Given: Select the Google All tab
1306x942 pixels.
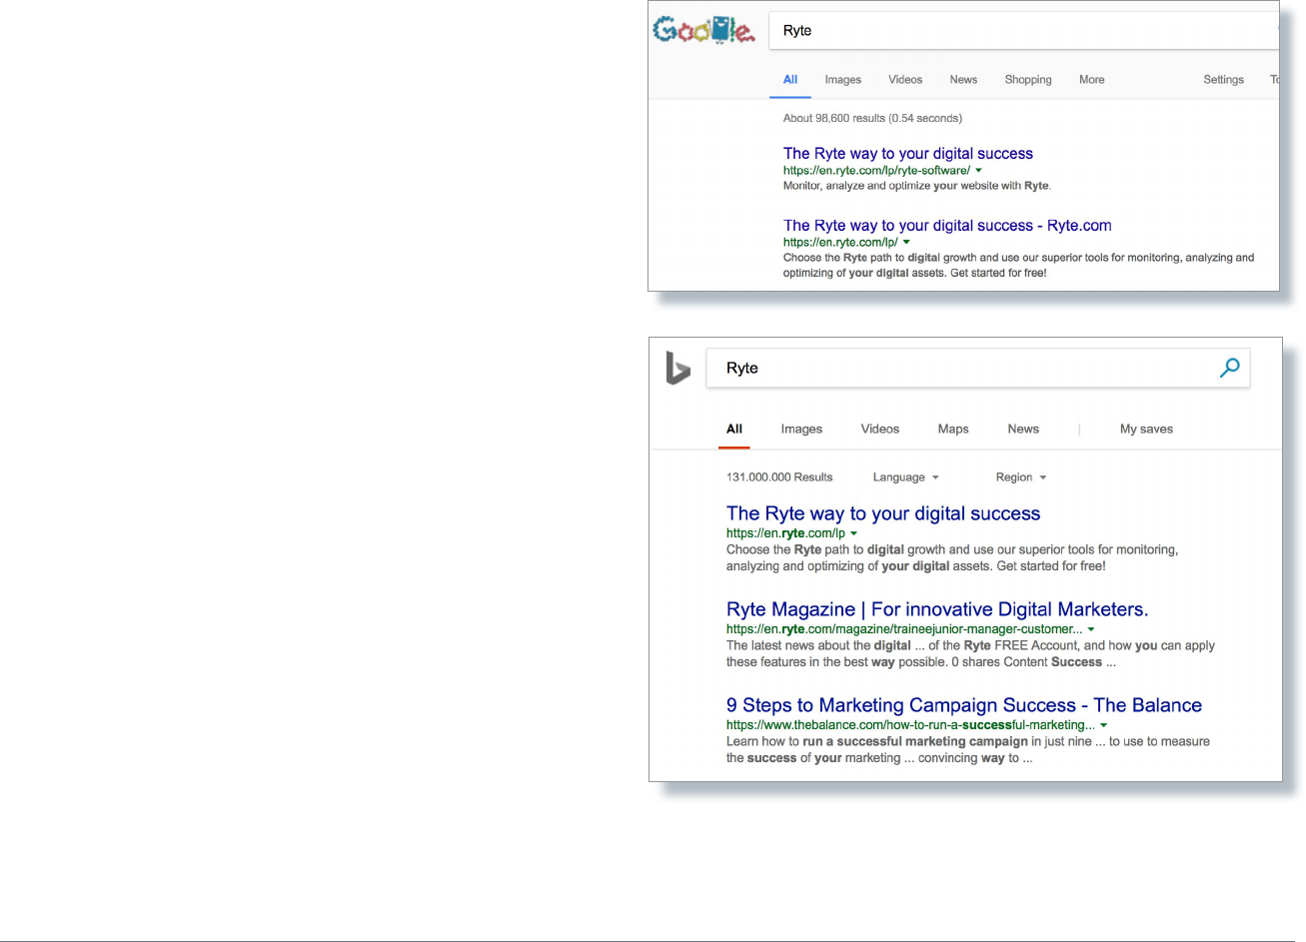Looking at the screenshot, I should click(790, 80).
